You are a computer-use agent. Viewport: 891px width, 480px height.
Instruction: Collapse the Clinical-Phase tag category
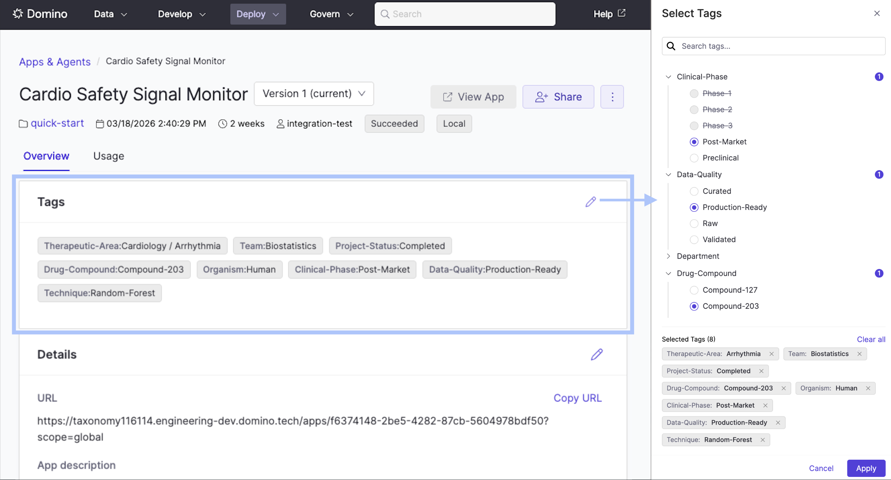click(668, 77)
